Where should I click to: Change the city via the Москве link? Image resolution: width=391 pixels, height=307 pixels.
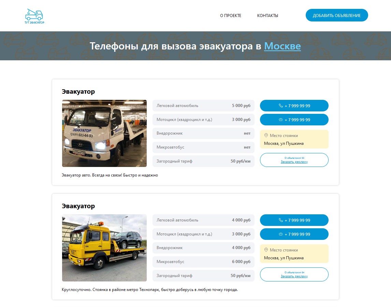click(x=282, y=46)
